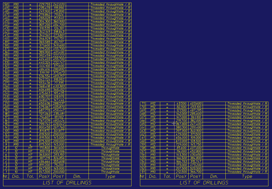Click the tolerance icon on M10 row 40
Viewport: 272px width, 189px height.
click(30, 38)
